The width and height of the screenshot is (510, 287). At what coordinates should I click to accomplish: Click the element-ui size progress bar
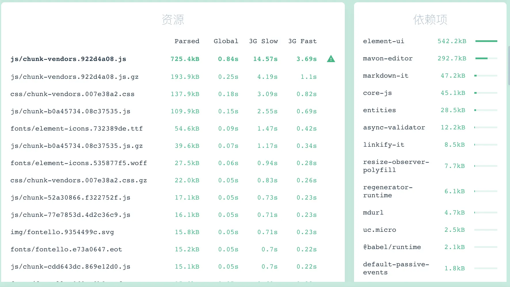486,41
